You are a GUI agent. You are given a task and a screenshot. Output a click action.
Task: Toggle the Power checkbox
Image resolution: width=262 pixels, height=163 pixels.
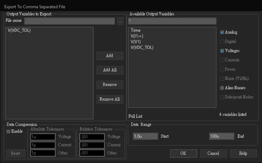[222, 69]
